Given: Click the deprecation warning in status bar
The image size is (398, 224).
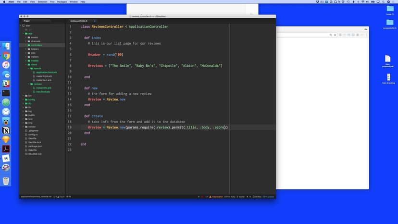Looking at the screenshot, I should [218, 197].
